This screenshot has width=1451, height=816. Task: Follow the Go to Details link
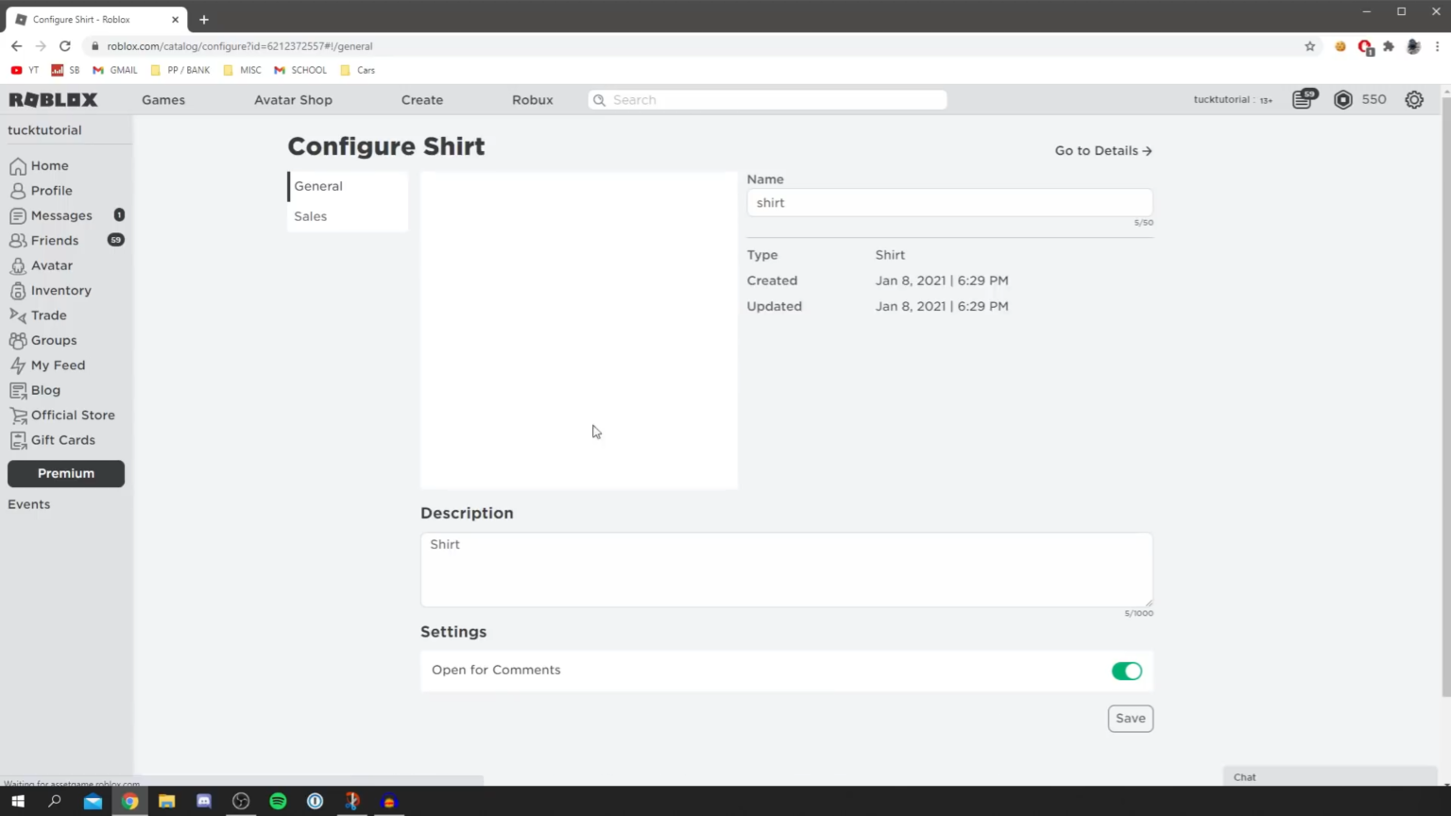(1102, 150)
